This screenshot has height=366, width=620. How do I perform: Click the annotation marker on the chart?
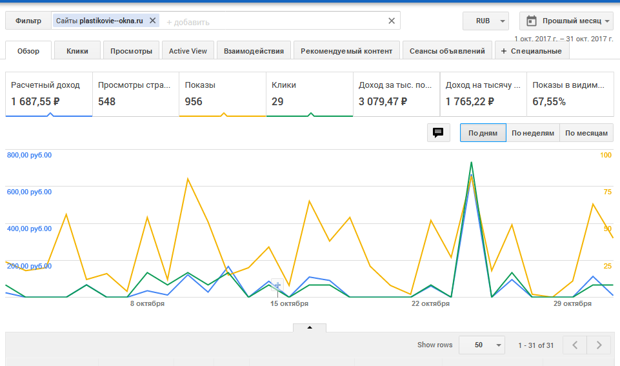(277, 285)
